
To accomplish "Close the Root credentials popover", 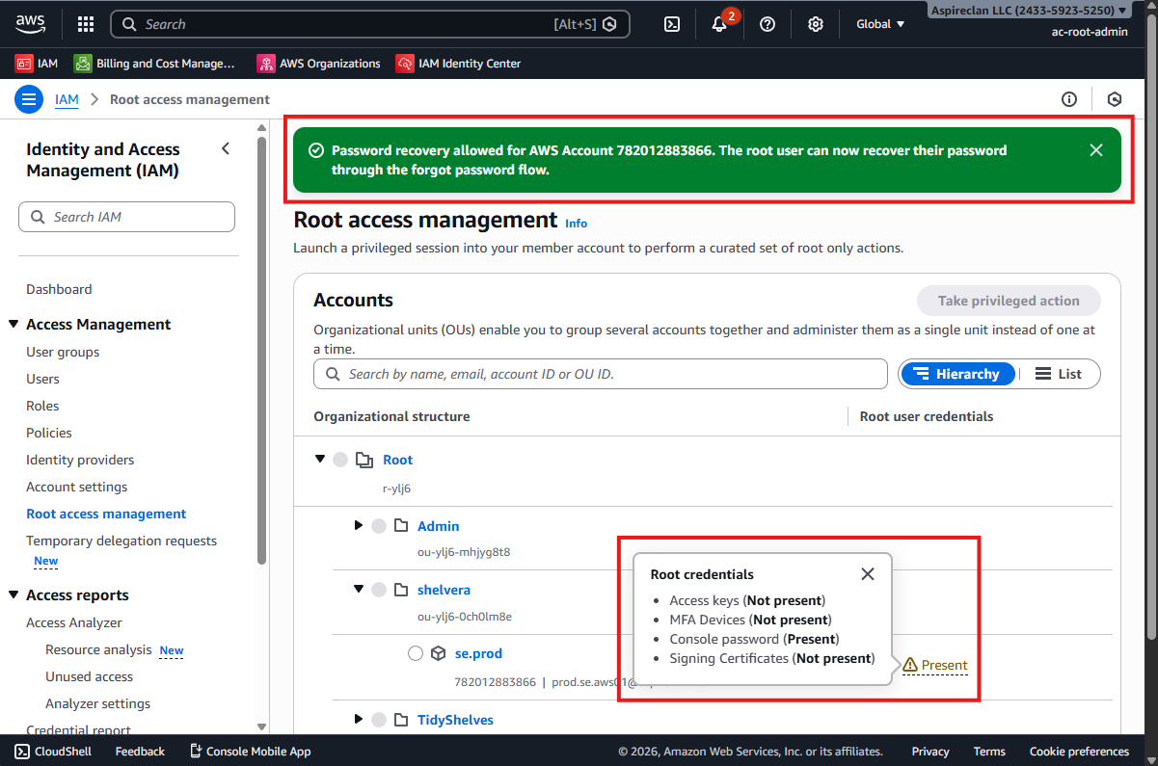I will [868, 573].
